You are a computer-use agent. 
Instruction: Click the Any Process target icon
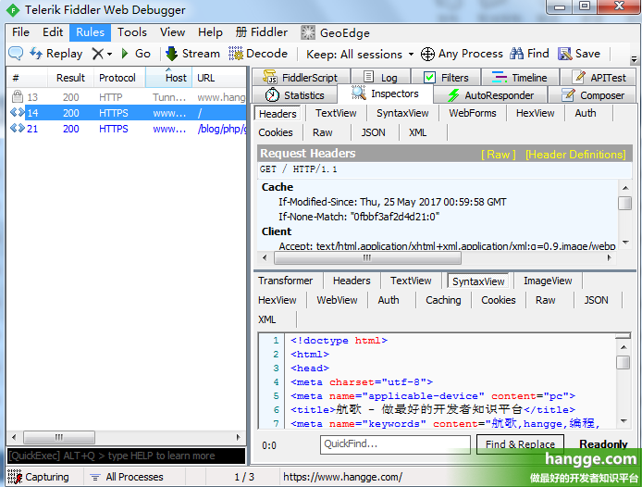[427, 54]
